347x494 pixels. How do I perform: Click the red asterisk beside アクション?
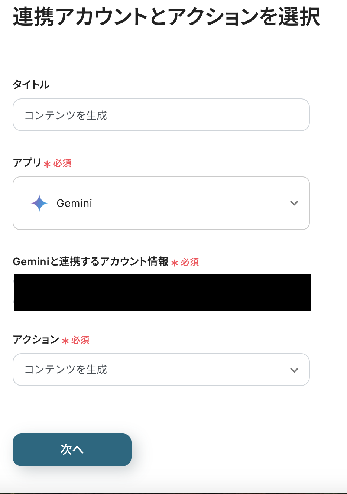pos(65,341)
